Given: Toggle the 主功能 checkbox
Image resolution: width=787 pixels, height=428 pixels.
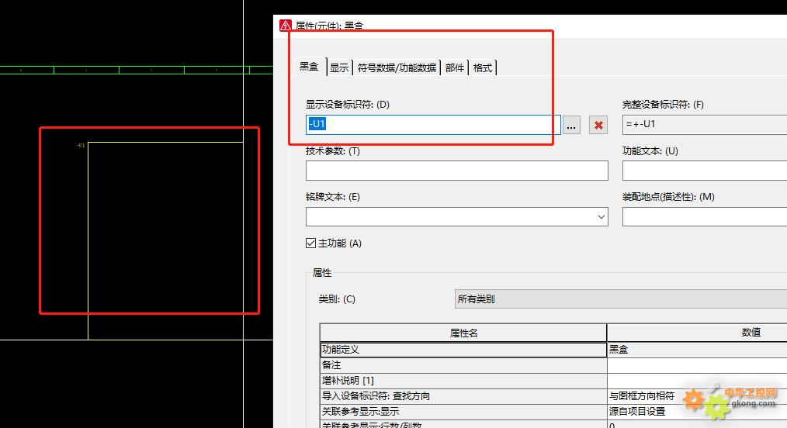Looking at the screenshot, I should (x=310, y=243).
